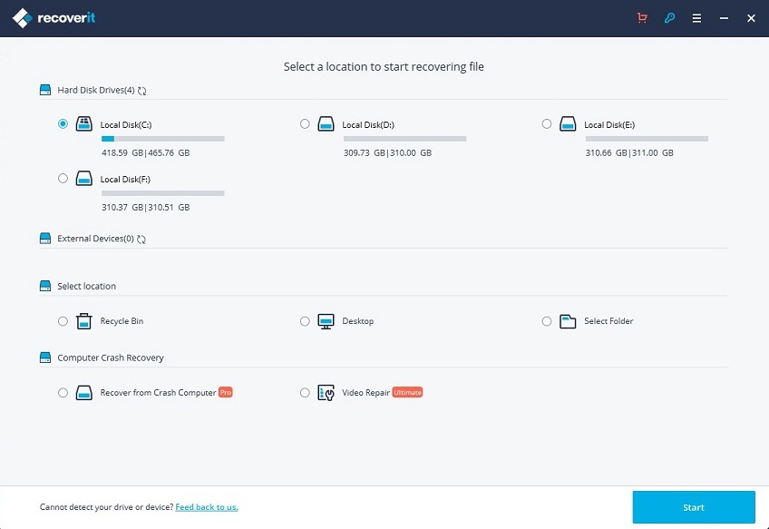Select the Recycle Bin radio button

coord(63,321)
